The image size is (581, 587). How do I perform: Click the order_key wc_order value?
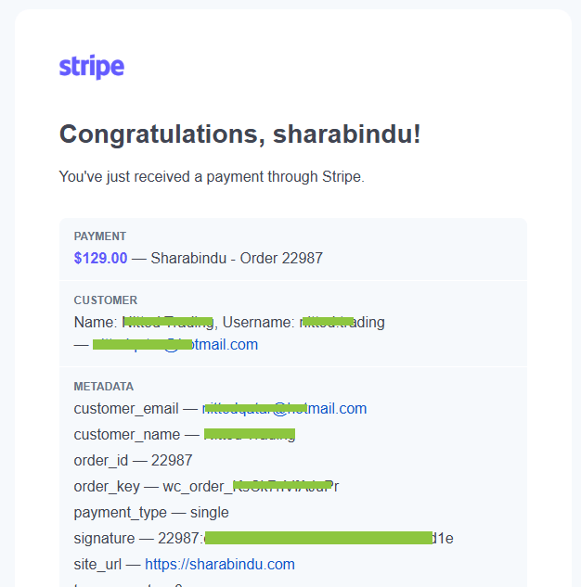click(251, 486)
